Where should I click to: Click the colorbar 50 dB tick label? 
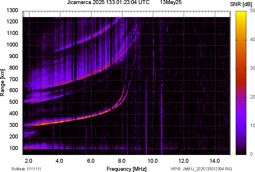click(x=252, y=11)
